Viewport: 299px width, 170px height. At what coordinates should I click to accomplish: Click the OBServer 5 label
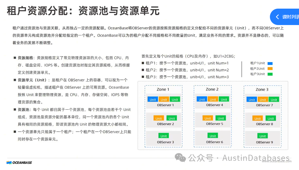coord(215,124)
